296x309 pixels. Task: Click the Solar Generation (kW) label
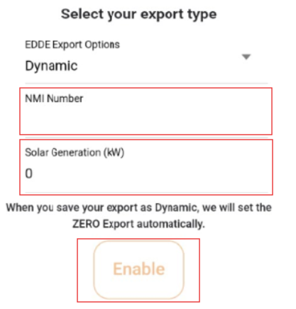[75, 152]
